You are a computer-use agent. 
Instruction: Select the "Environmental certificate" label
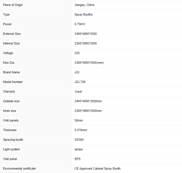19,168
